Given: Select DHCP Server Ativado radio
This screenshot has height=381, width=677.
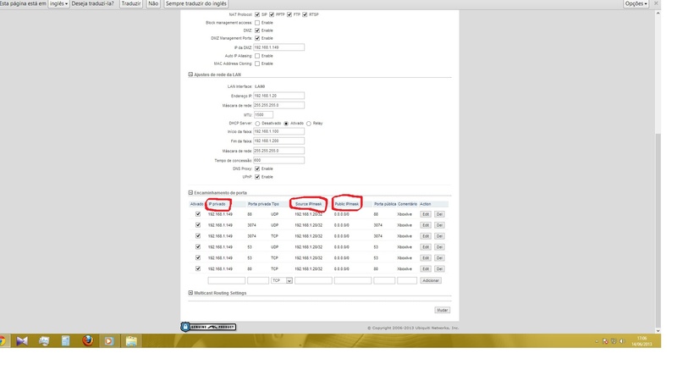Looking at the screenshot, I should [x=286, y=124].
